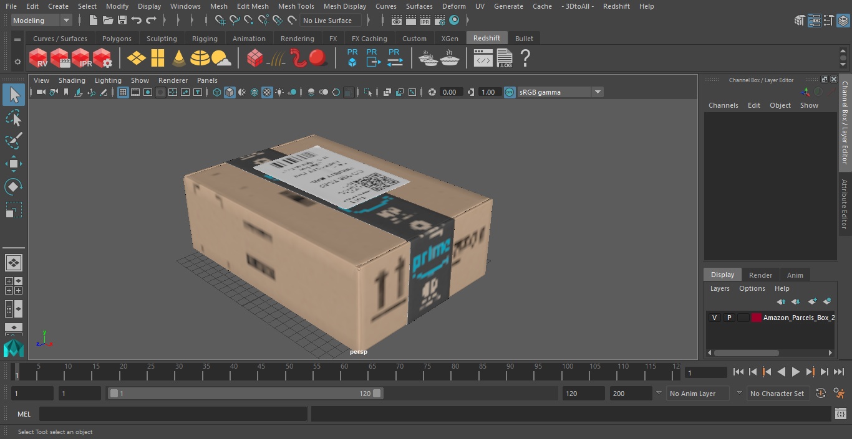Choose the Lasso select tool
Image resolution: width=852 pixels, height=439 pixels.
pyautogui.click(x=14, y=118)
